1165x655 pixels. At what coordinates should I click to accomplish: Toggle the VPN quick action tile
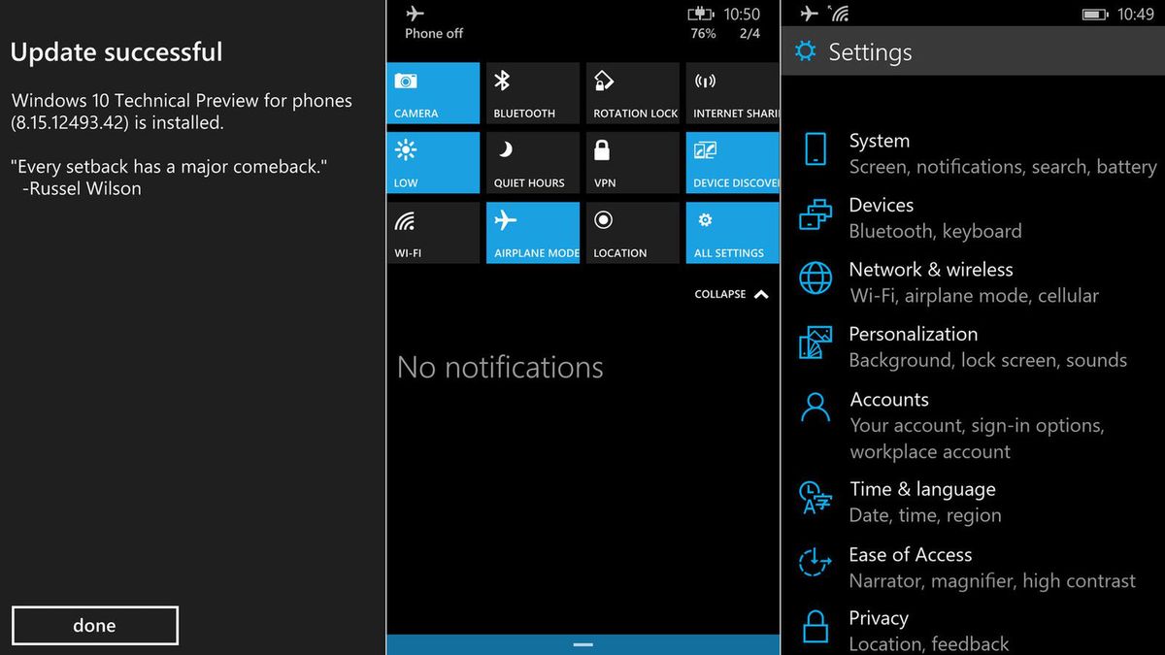[633, 163]
